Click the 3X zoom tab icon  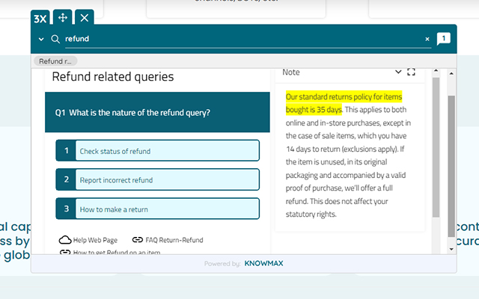41,17
